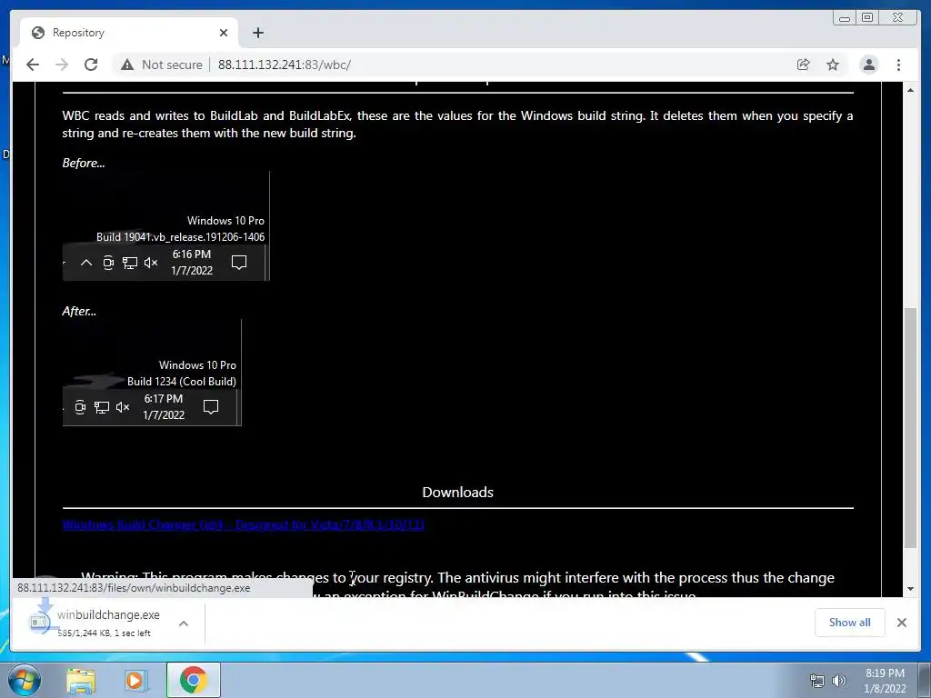Open a new tab with the plus button

pyautogui.click(x=257, y=33)
